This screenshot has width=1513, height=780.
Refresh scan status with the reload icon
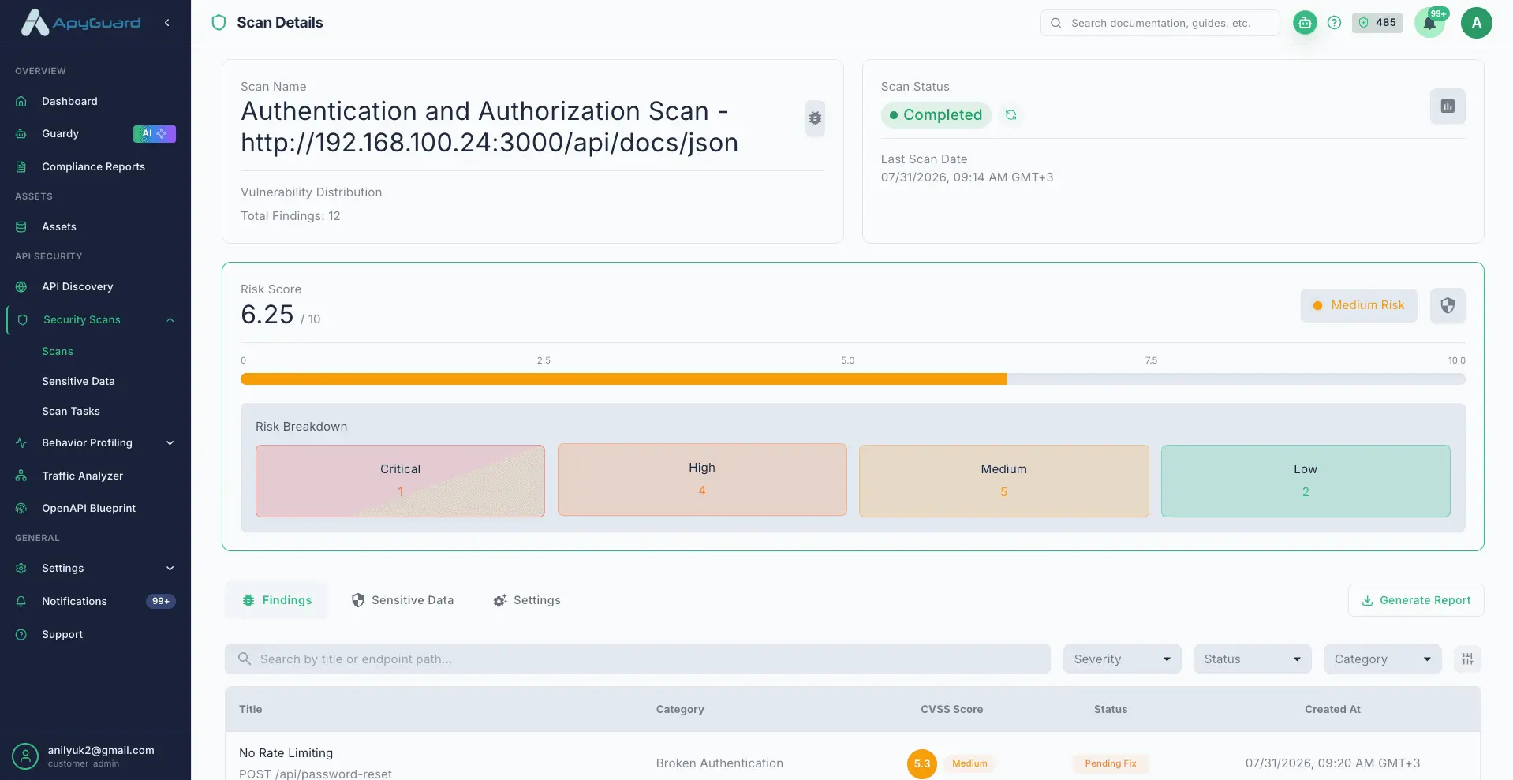tap(1011, 115)
